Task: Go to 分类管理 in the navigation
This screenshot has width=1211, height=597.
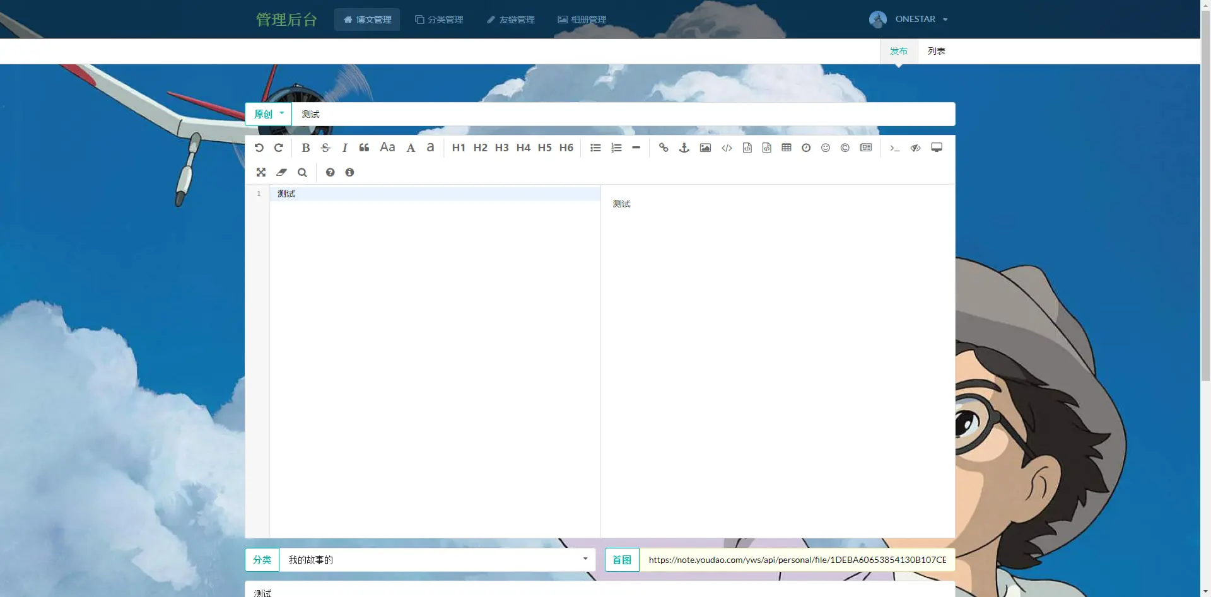Action: (439, 20)
